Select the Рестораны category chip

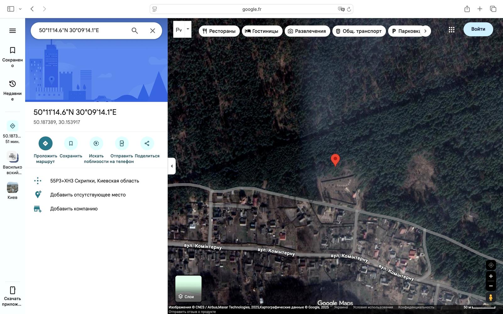(x=219, y=31)
